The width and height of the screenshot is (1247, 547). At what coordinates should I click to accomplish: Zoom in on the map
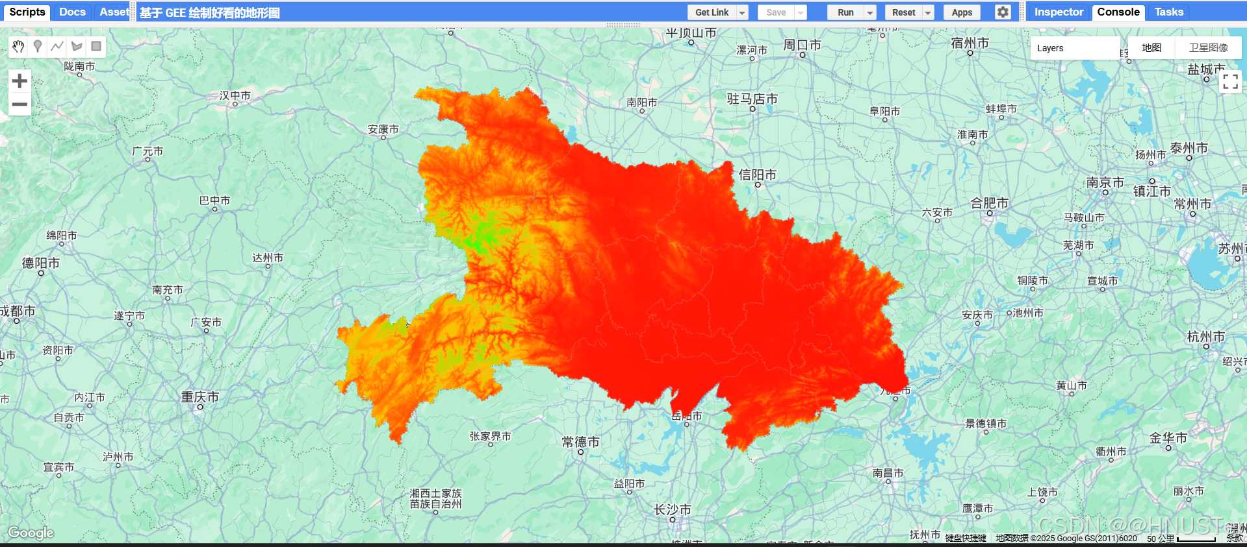pos(19,81)
